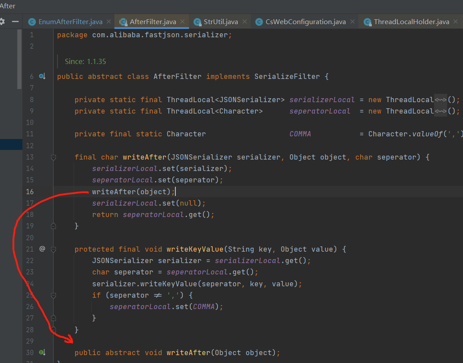This screenshot has width=463, height=363.
Task: Close the AfterFilter.java tab
Action: [x=182, y=21]
